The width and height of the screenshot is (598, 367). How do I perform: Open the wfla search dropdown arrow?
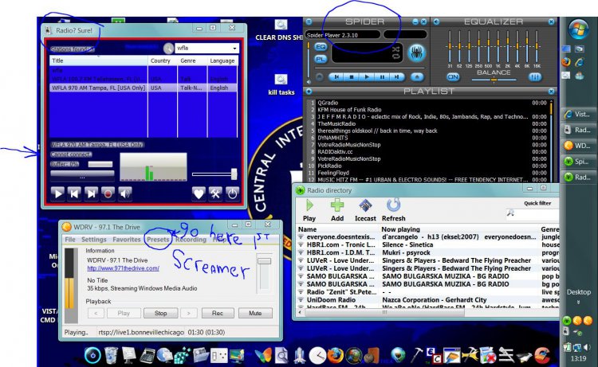coord(234,49)
